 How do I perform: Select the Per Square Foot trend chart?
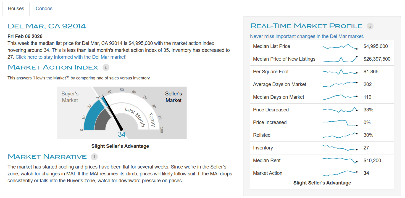click(x=340, y=72)
